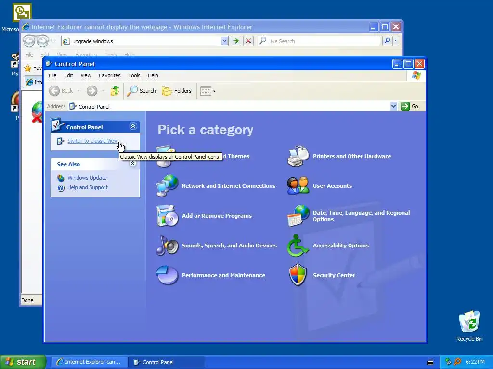This screenshot has width=493, height=369.
Task: Click the Forward arrow in Control Panel
Action: point(92,91)
